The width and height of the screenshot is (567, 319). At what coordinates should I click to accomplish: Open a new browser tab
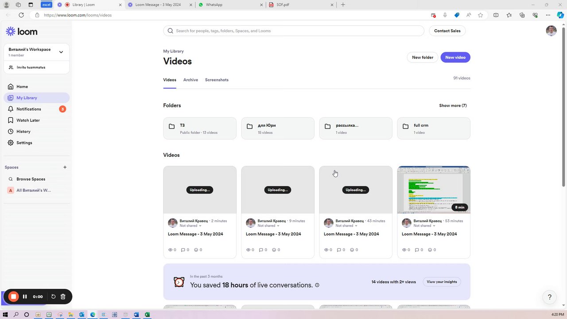343,4
